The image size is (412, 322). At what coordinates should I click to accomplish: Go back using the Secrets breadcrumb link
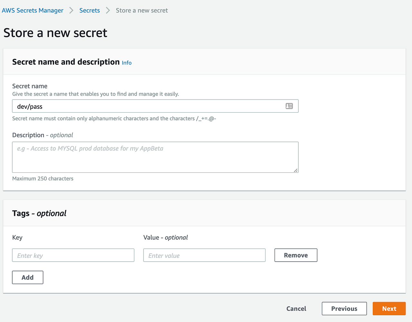coord(89,10)
